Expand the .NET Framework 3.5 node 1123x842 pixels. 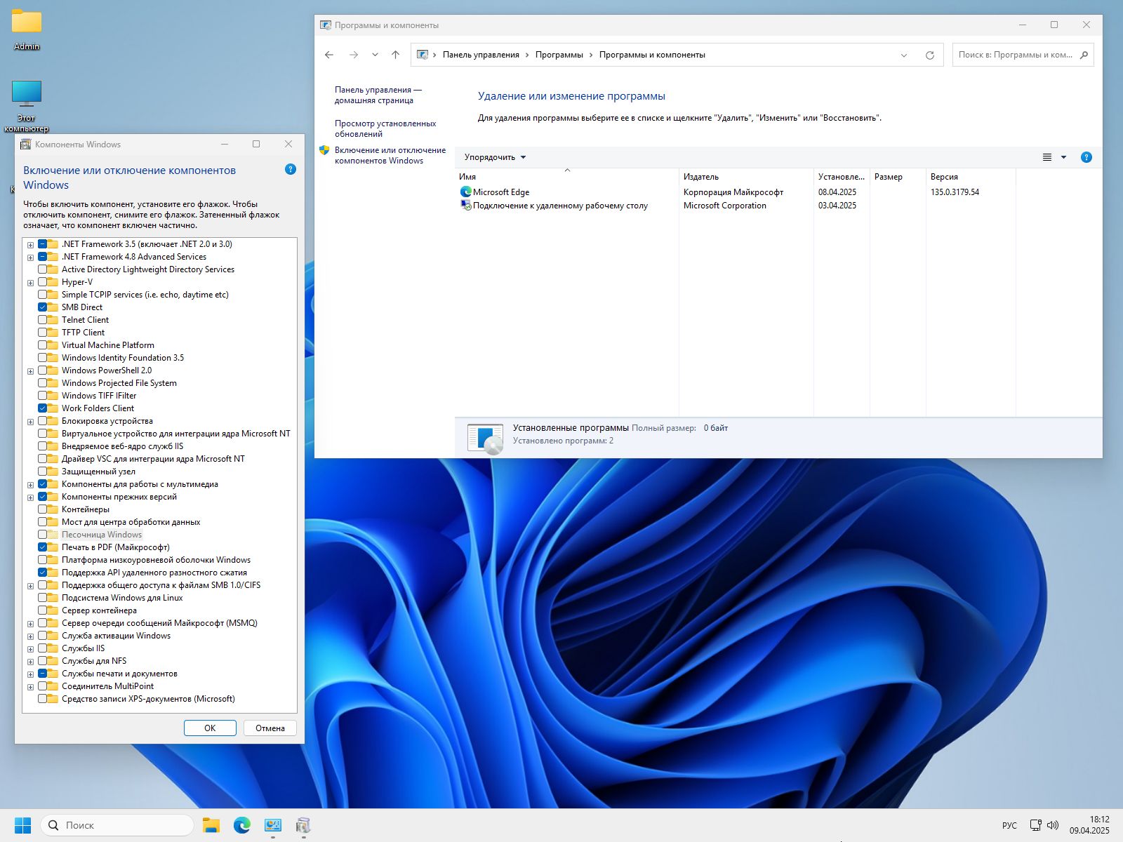tap(30, 245)
